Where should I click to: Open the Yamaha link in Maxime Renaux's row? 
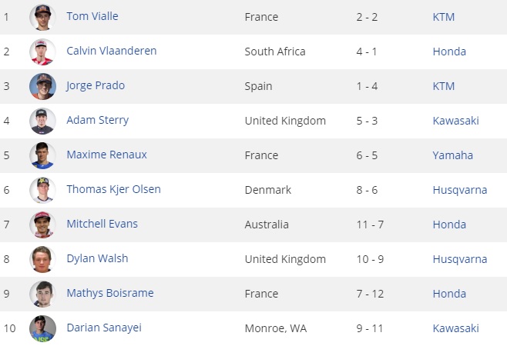coord(452,155)
